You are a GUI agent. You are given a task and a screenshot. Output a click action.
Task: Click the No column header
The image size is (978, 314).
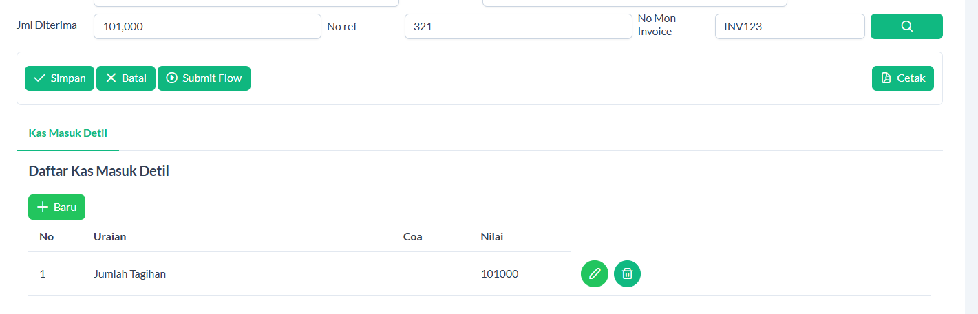(47, 237)
